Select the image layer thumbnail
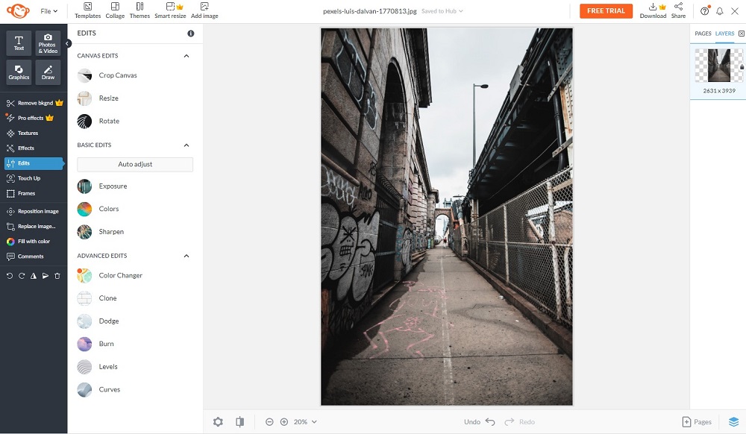The image size is (746, 434). 718,66
